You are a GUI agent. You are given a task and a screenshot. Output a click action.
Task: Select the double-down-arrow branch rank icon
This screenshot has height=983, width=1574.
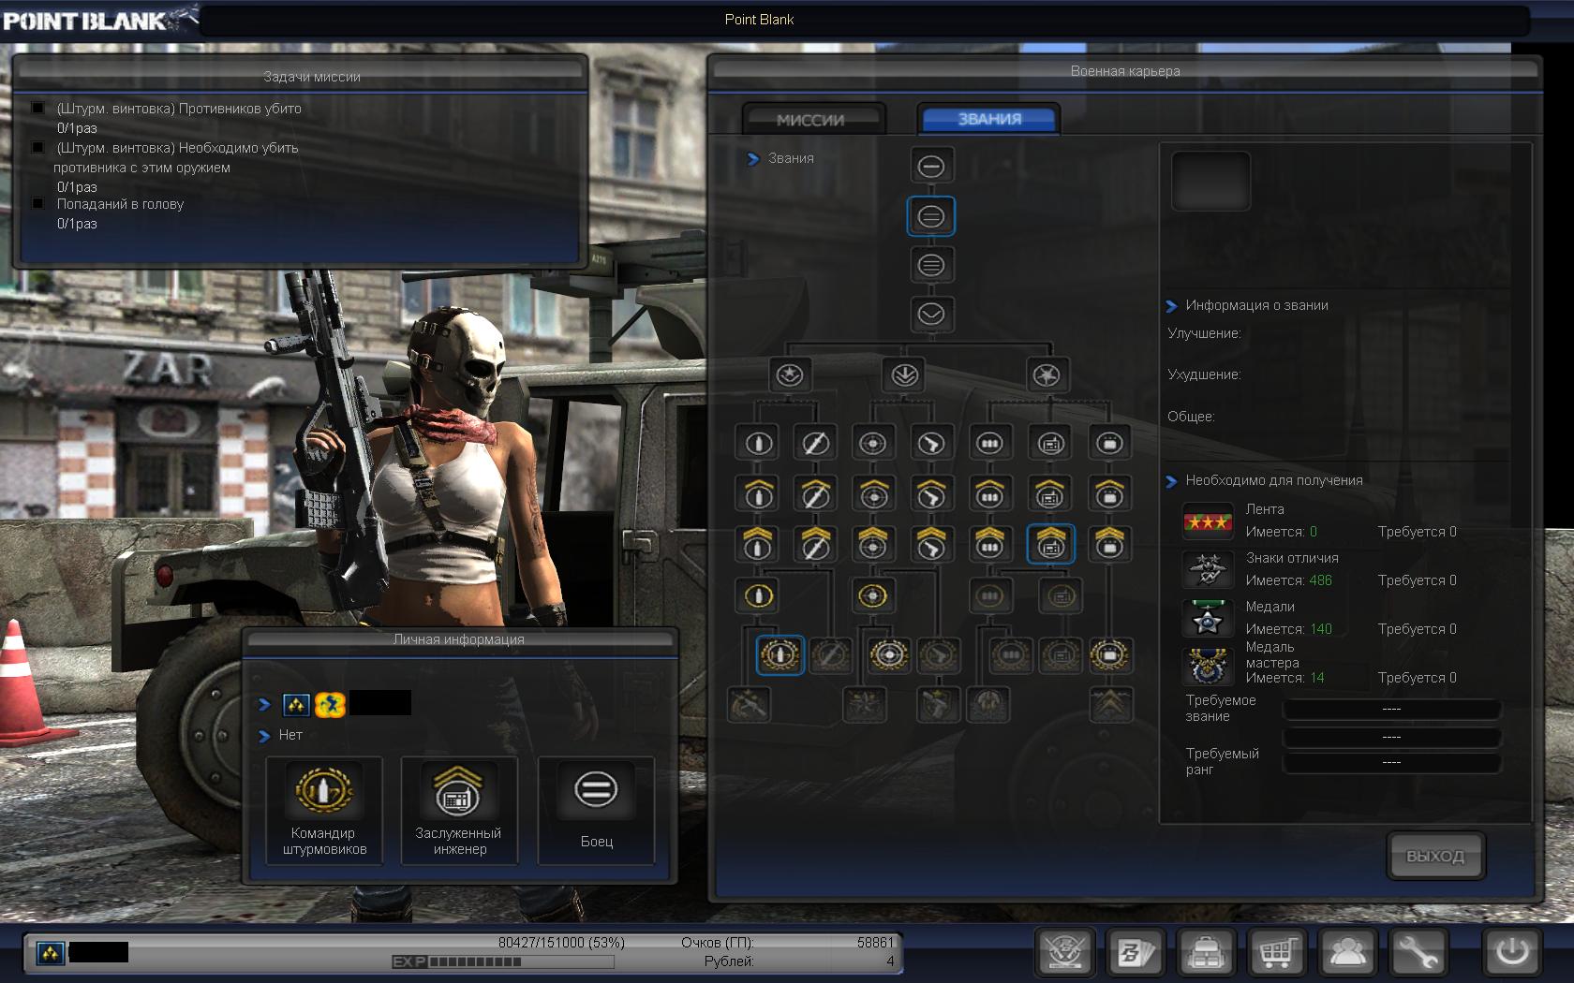(x=904, y=374)
